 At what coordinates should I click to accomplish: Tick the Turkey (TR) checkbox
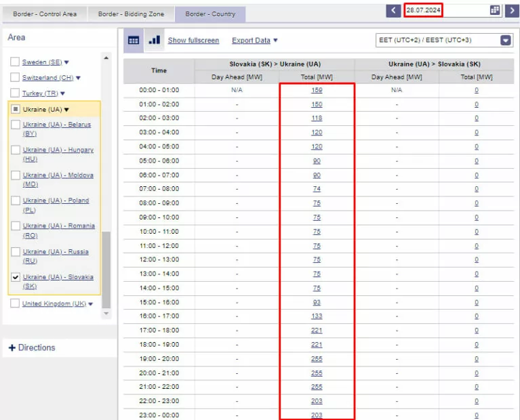pos(15,93)
